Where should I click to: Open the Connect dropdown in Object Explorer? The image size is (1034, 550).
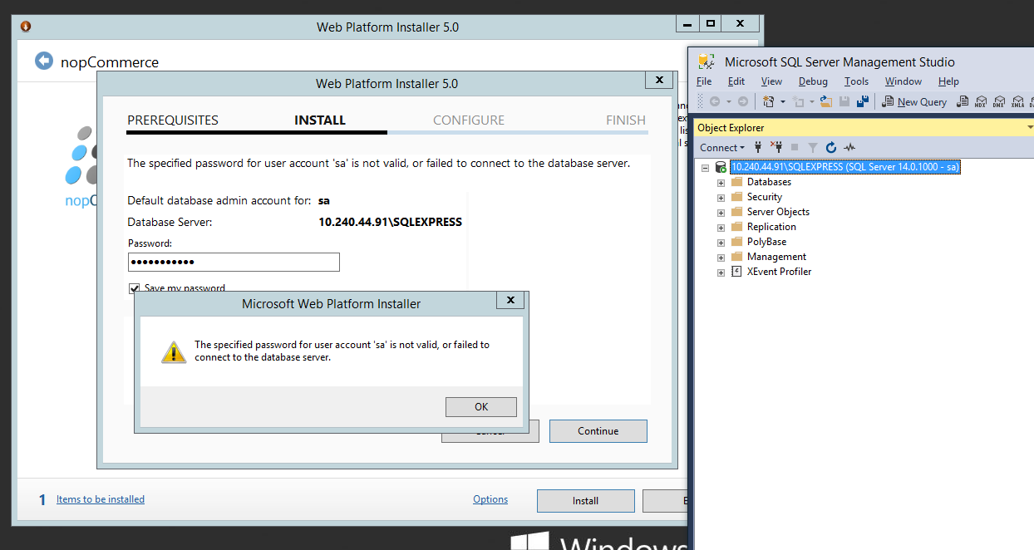click(x=721, y=148)
